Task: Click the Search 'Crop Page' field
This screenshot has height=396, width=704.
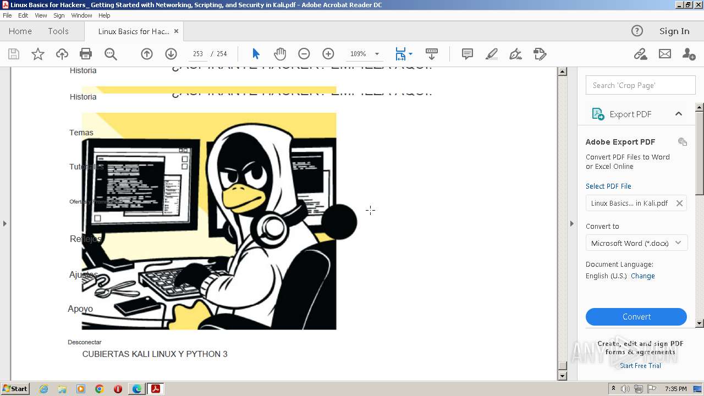Action: tap(641, 85)
